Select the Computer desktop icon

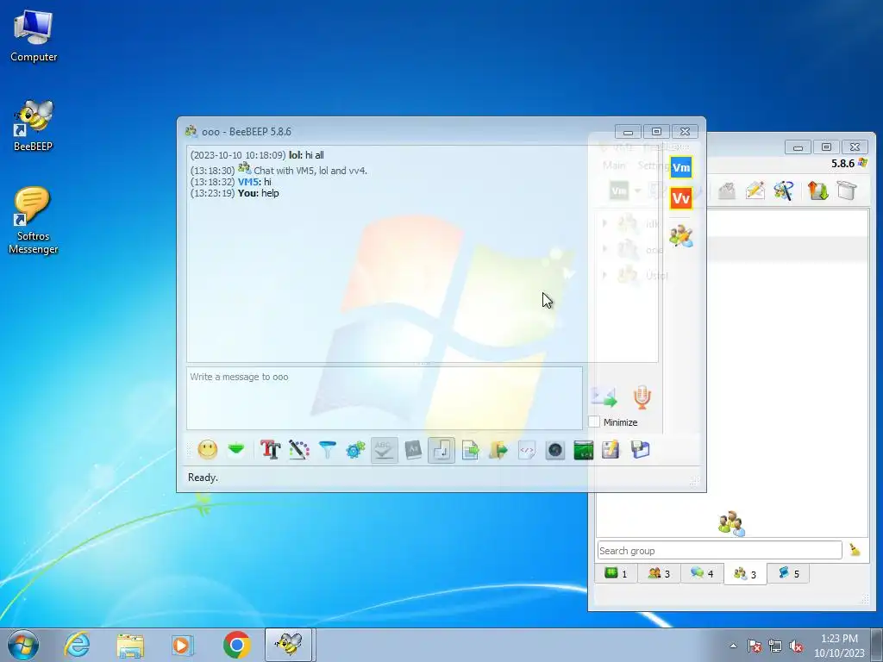point(34,36)
